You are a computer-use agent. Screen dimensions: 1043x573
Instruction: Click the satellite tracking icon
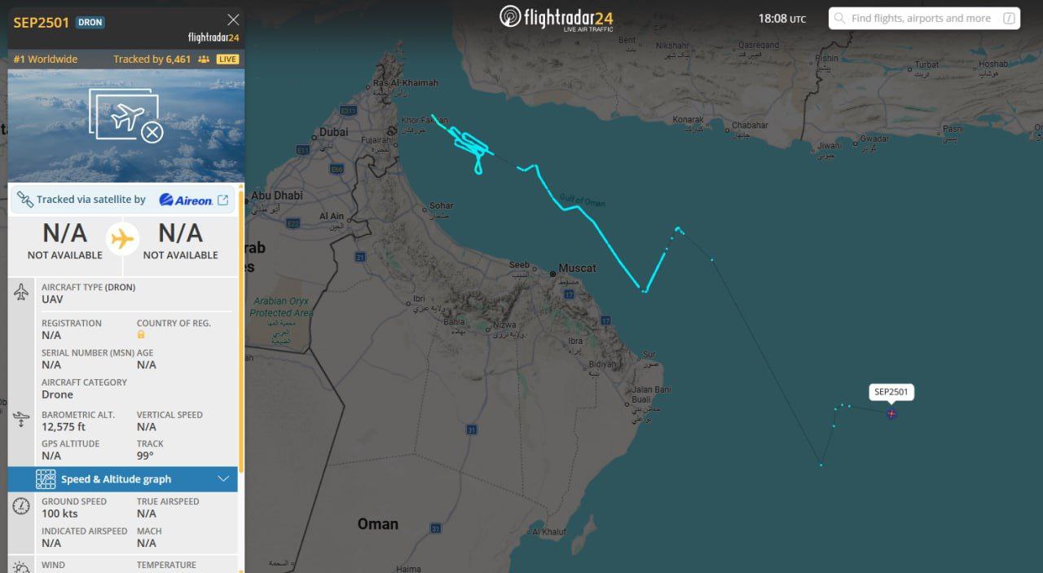coord(24,200)
